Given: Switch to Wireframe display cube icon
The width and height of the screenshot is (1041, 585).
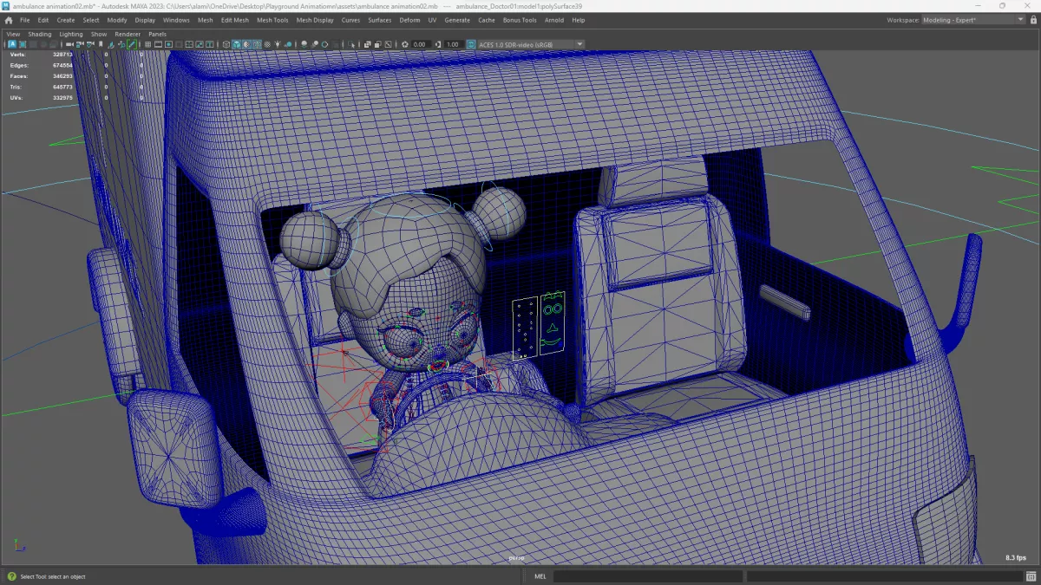Looking at the screenshot, I should pyautogui.click(x=226, y=44).
